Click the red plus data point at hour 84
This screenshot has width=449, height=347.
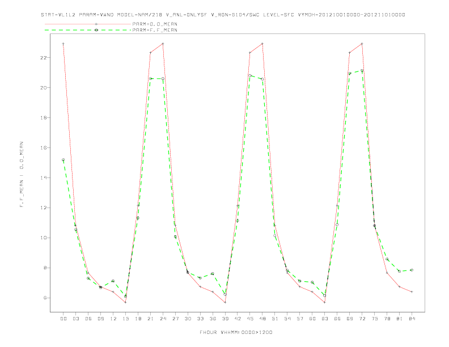tap(412, 292)
